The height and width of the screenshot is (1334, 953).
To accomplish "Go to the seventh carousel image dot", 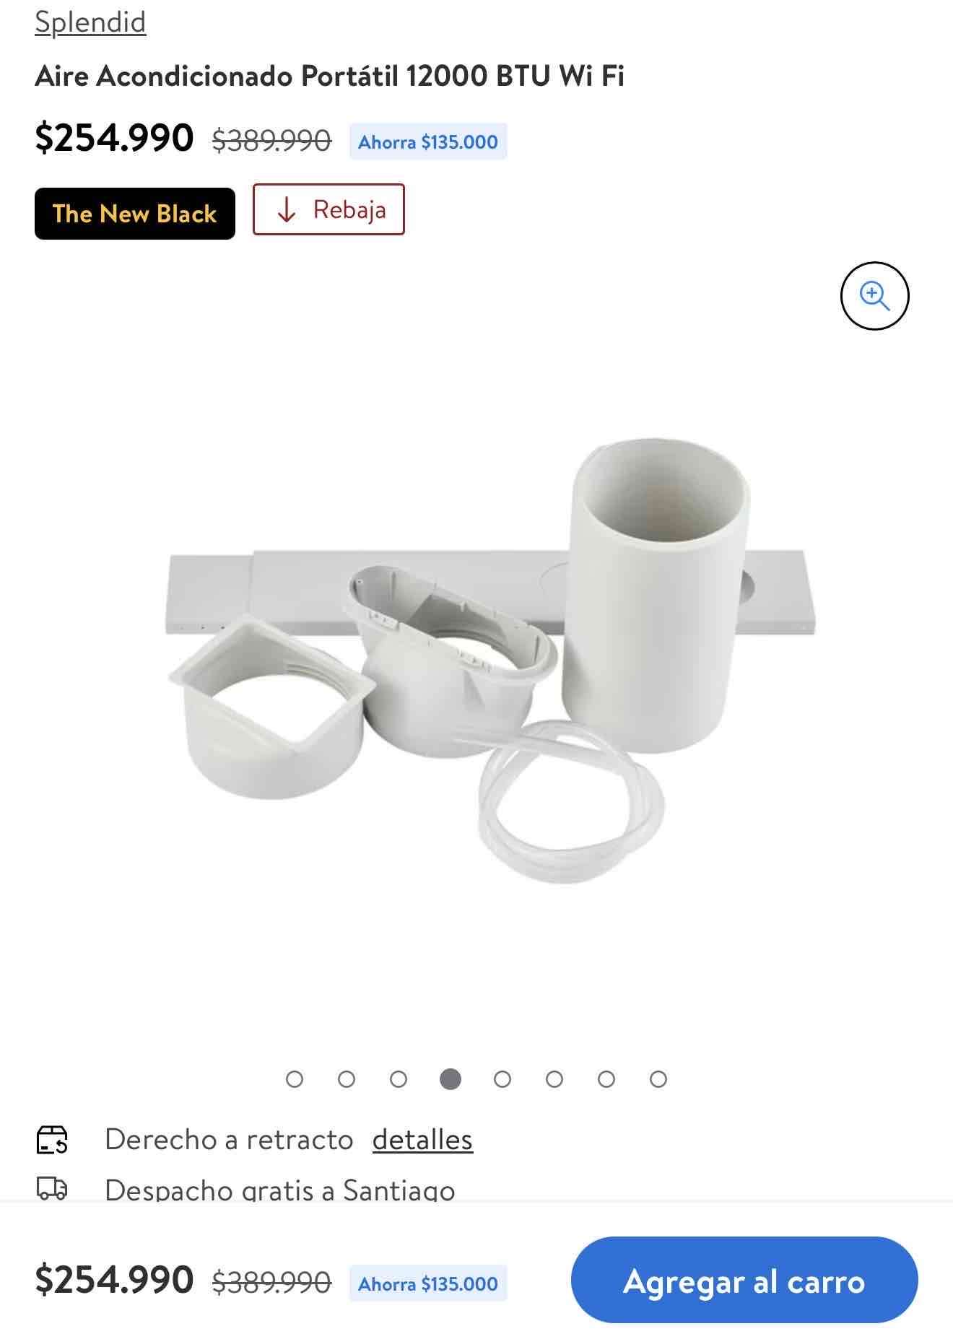I will 606,1079.
